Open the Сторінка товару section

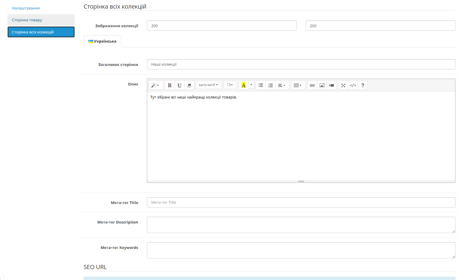pyautogui.click(x=41, y=20)
